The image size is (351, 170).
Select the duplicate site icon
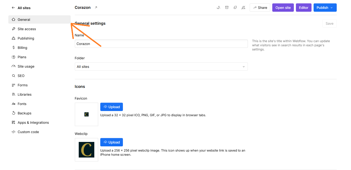pyautogui.click(x=235, y=8)
